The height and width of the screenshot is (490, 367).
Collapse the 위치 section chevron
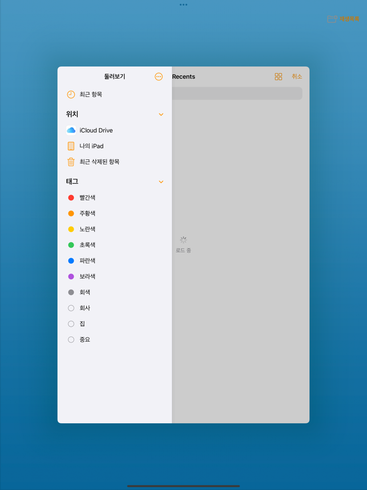tap(161, 114)
